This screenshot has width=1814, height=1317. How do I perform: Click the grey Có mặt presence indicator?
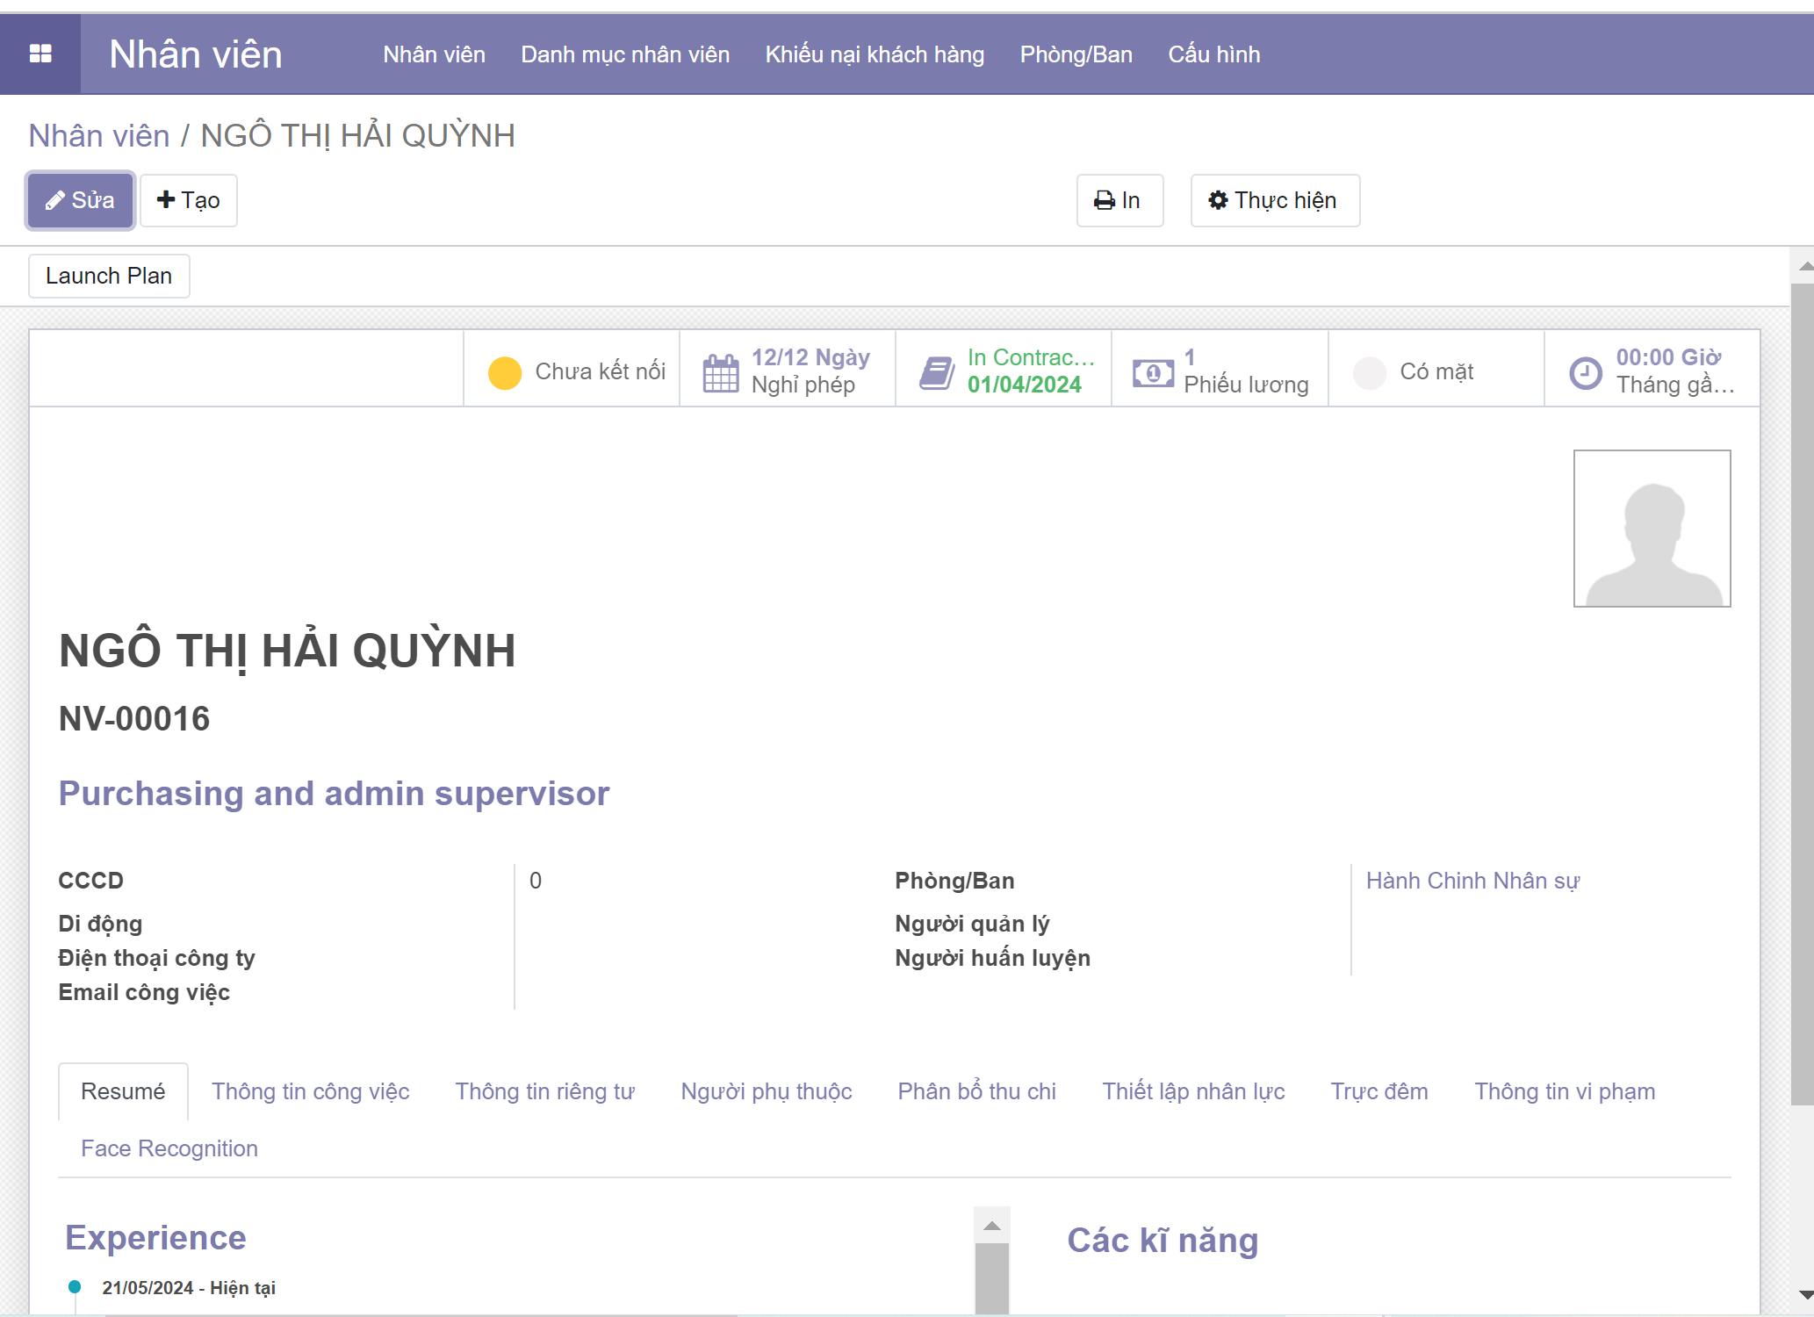pos(1369,372)
